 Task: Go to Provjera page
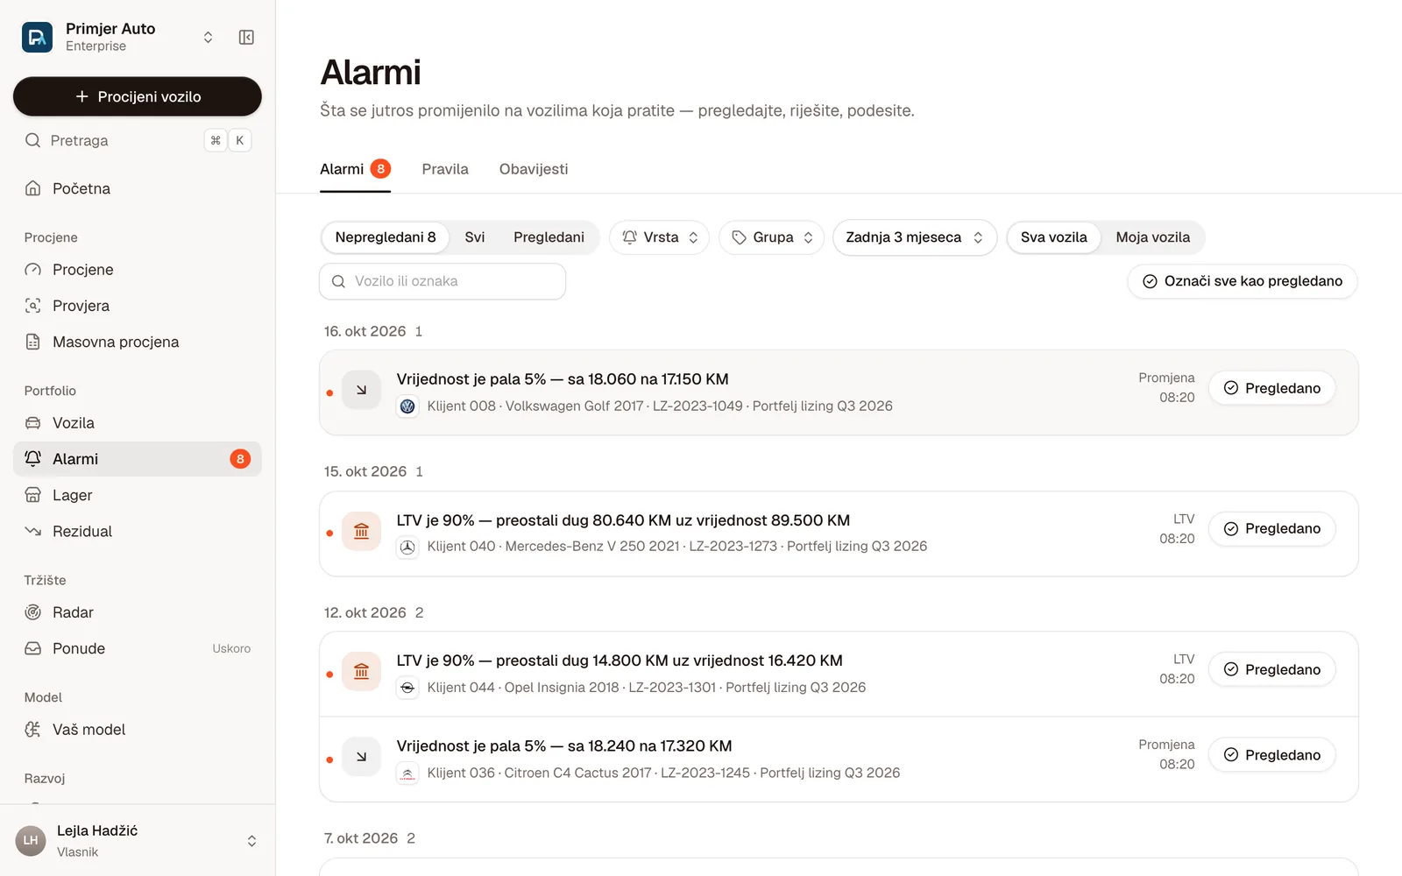tap(138, 306)
